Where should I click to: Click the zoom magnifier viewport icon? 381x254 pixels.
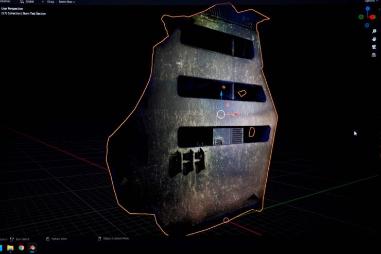coord(374,31)
